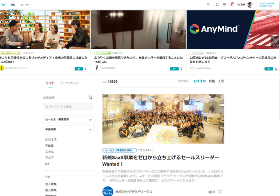Select the 法人営業 field filter
Image resolution: width=280 pixels, height=196 pixels.
(51, 184)
